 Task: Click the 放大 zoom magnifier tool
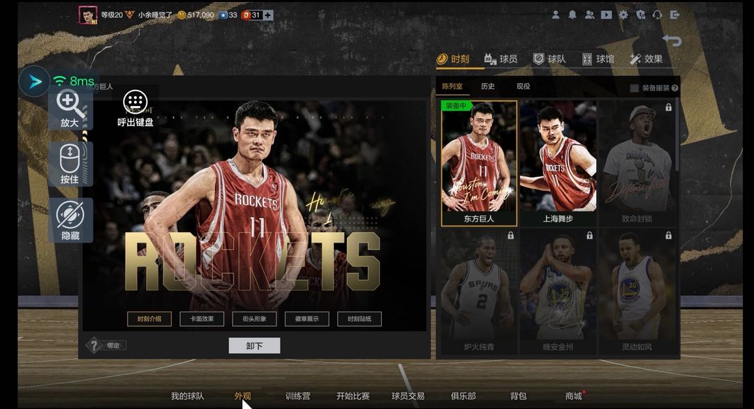[71, 109]
